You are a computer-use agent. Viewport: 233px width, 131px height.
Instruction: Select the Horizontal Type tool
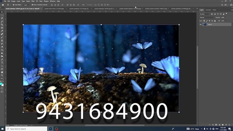pyautogui.click(x=2, y=63)
